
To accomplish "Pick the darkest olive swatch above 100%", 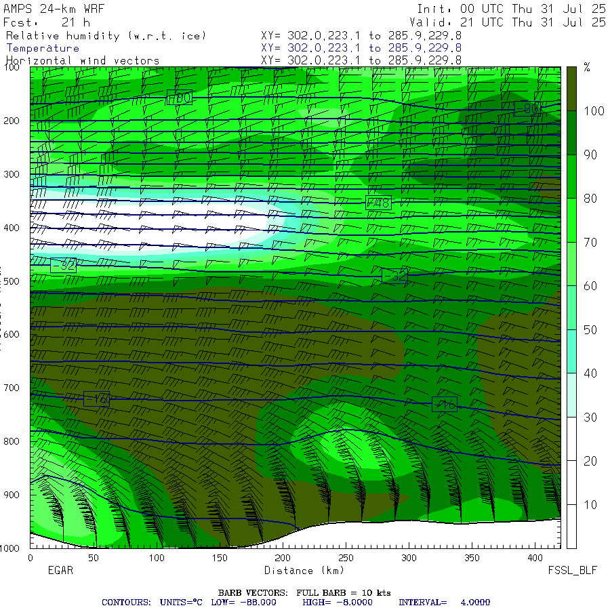I will coord(571,89).
